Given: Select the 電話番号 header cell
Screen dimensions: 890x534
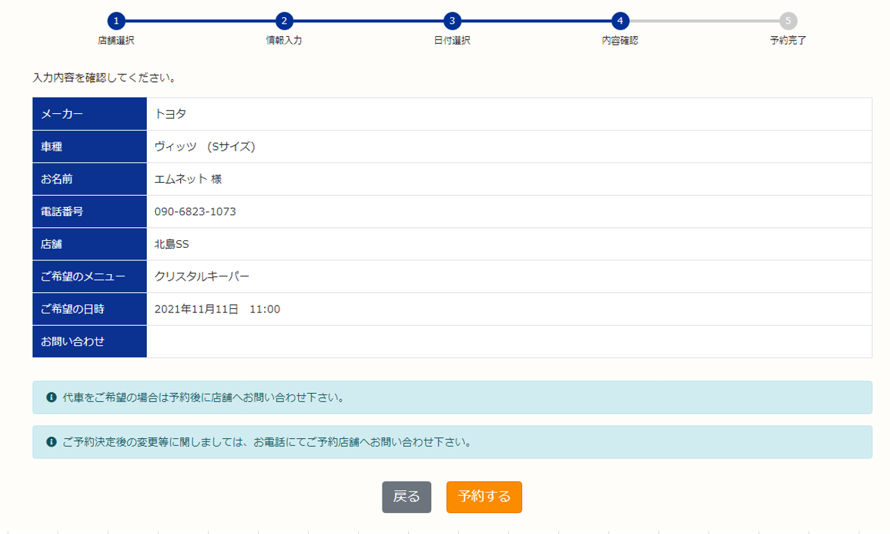Looking at the screenshot, I should 90,212.
